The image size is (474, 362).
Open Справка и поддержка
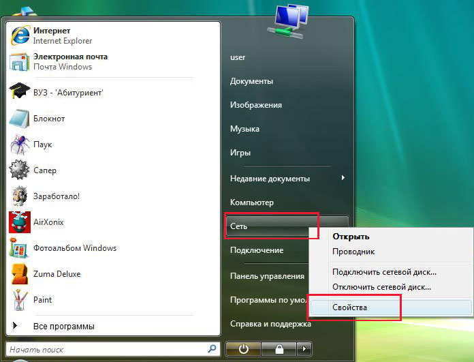[270, 324]
